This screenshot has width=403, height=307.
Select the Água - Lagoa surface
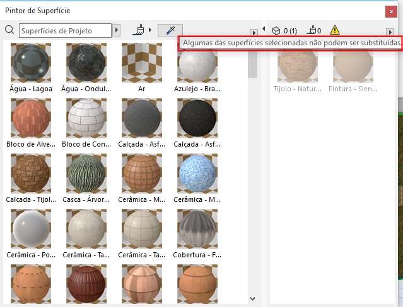[x=31, y=63]
